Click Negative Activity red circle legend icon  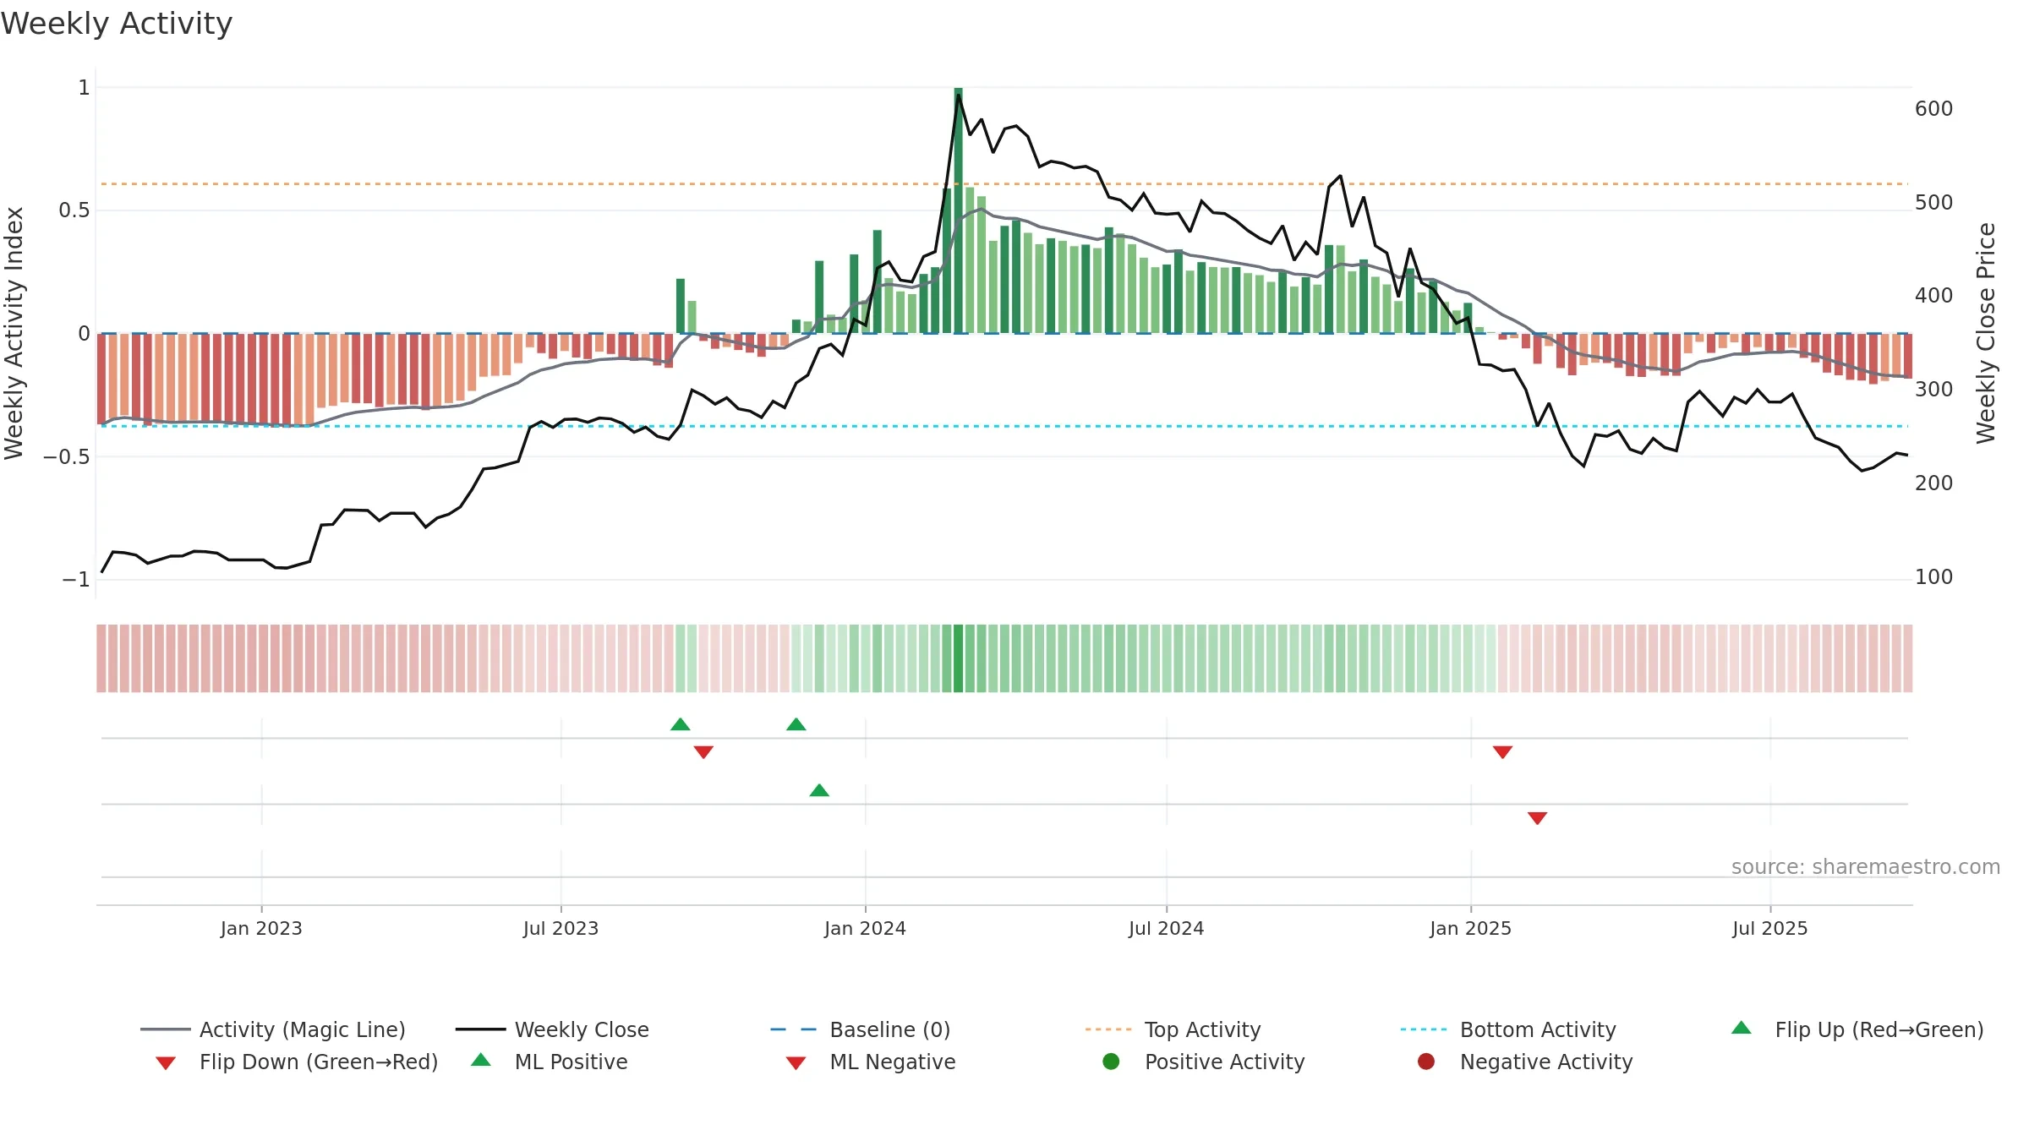[1426, 1062]
